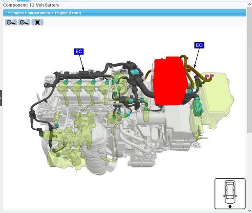
Task: Click the first ignition coil connector
Action: click(65, 82)
